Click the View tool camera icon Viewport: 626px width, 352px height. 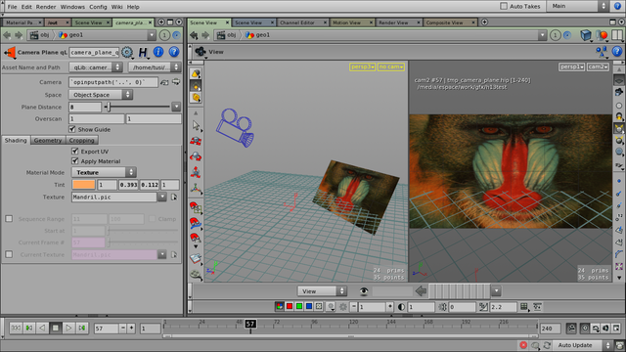pyautogui.click(x=201, y=52)
